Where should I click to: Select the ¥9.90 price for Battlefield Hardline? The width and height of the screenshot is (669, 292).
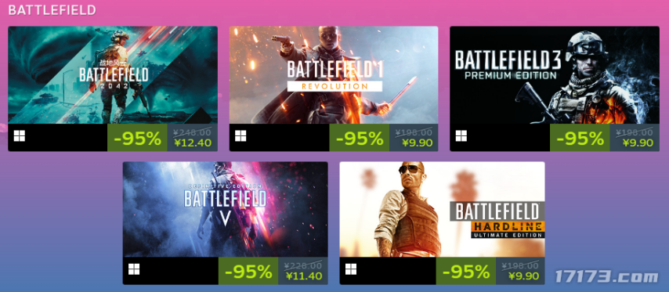tap(524, 276)
